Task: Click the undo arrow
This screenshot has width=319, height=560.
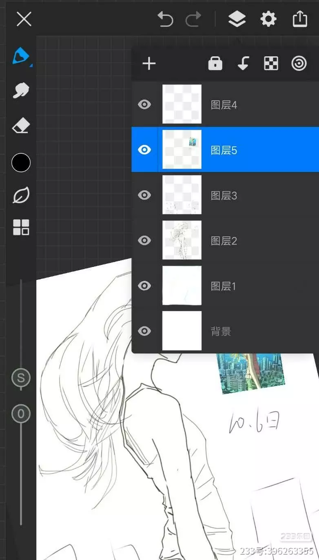Action: 165,19
